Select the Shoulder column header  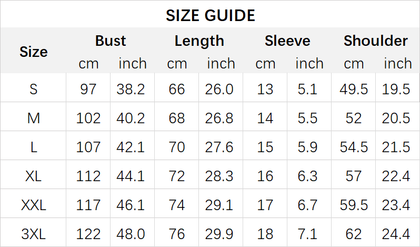pyautogui.click(x=375, y=41)
